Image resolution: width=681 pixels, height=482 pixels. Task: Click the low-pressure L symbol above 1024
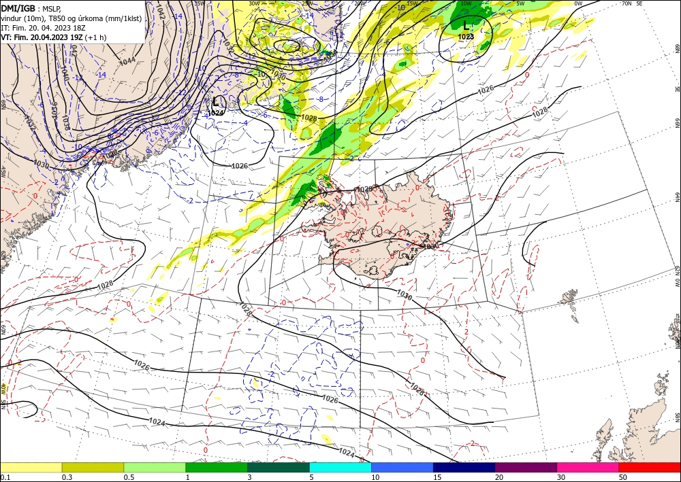pyautogui.click(x=215, y=102)
